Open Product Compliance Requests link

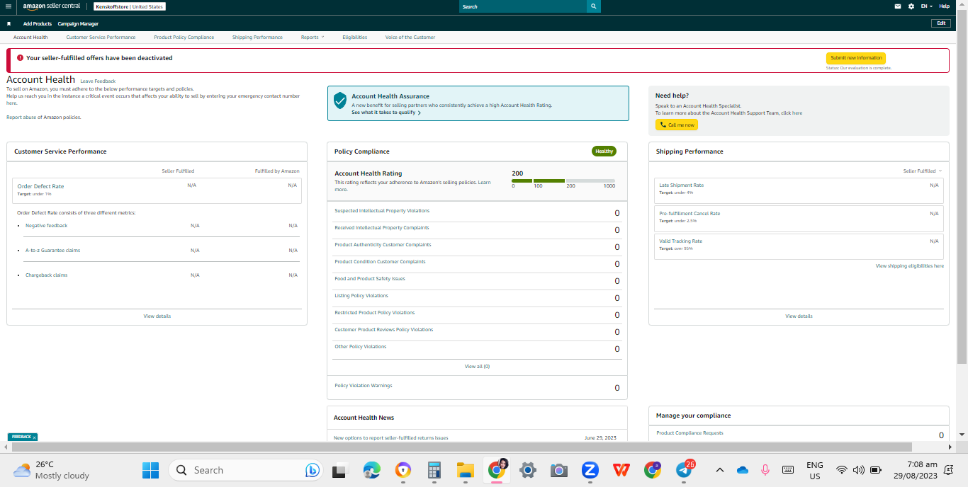click(x=690, y=433)
